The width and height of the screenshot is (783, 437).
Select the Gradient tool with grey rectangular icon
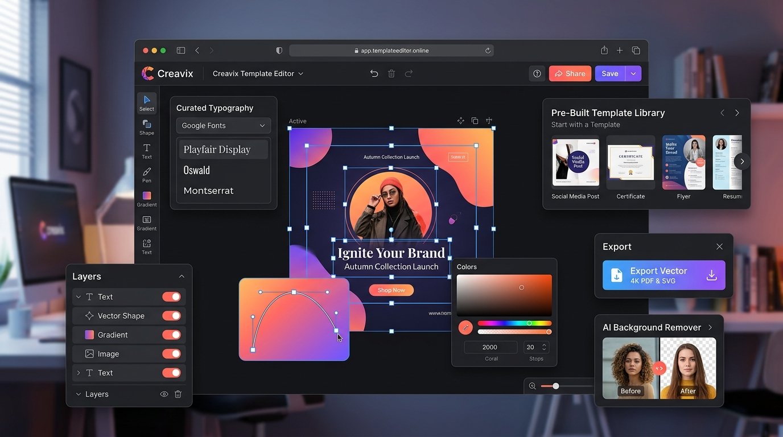click(147, 222)
